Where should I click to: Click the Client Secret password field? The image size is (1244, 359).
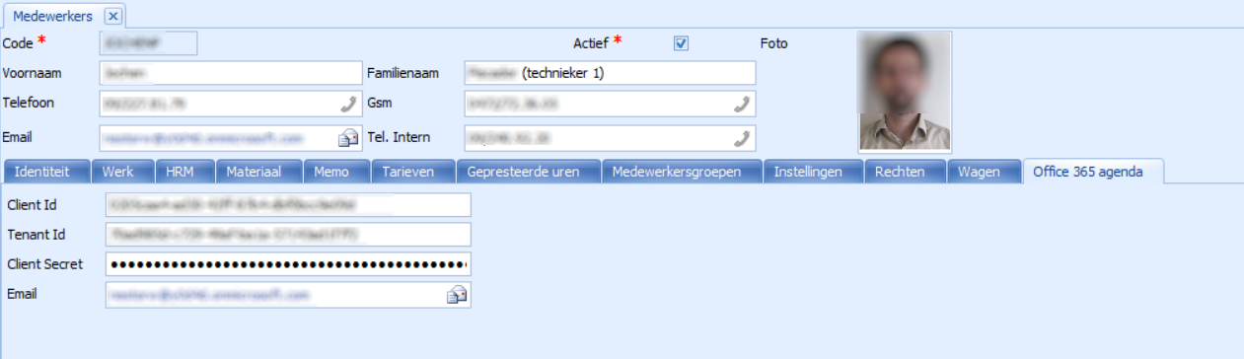288,264
